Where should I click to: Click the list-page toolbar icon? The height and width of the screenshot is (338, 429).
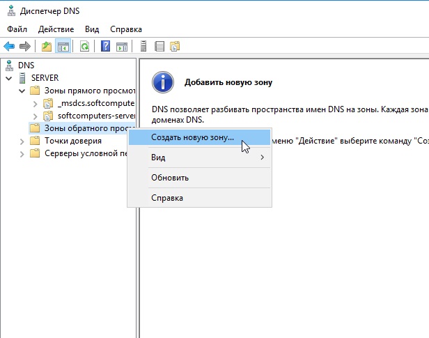point(159,47)
